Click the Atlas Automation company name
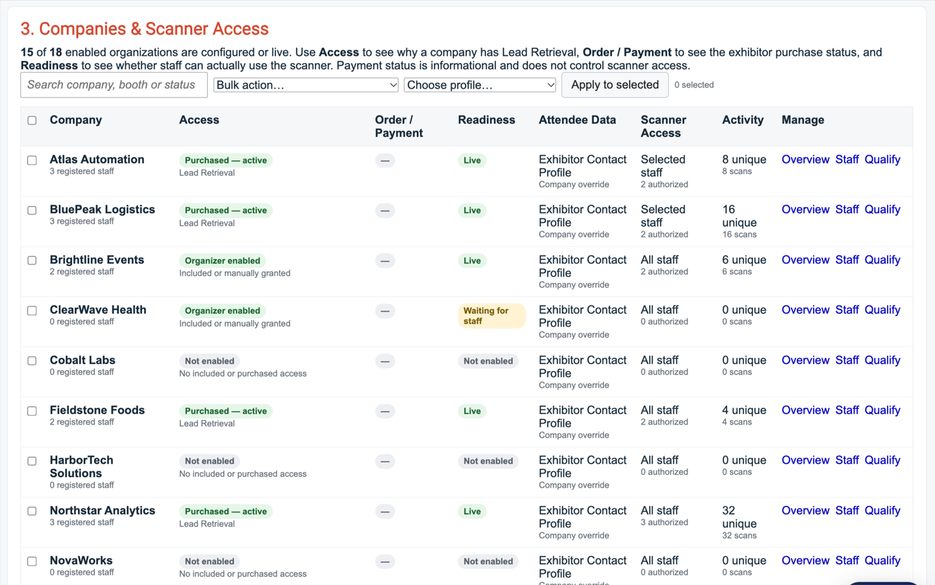 point(97,160)
